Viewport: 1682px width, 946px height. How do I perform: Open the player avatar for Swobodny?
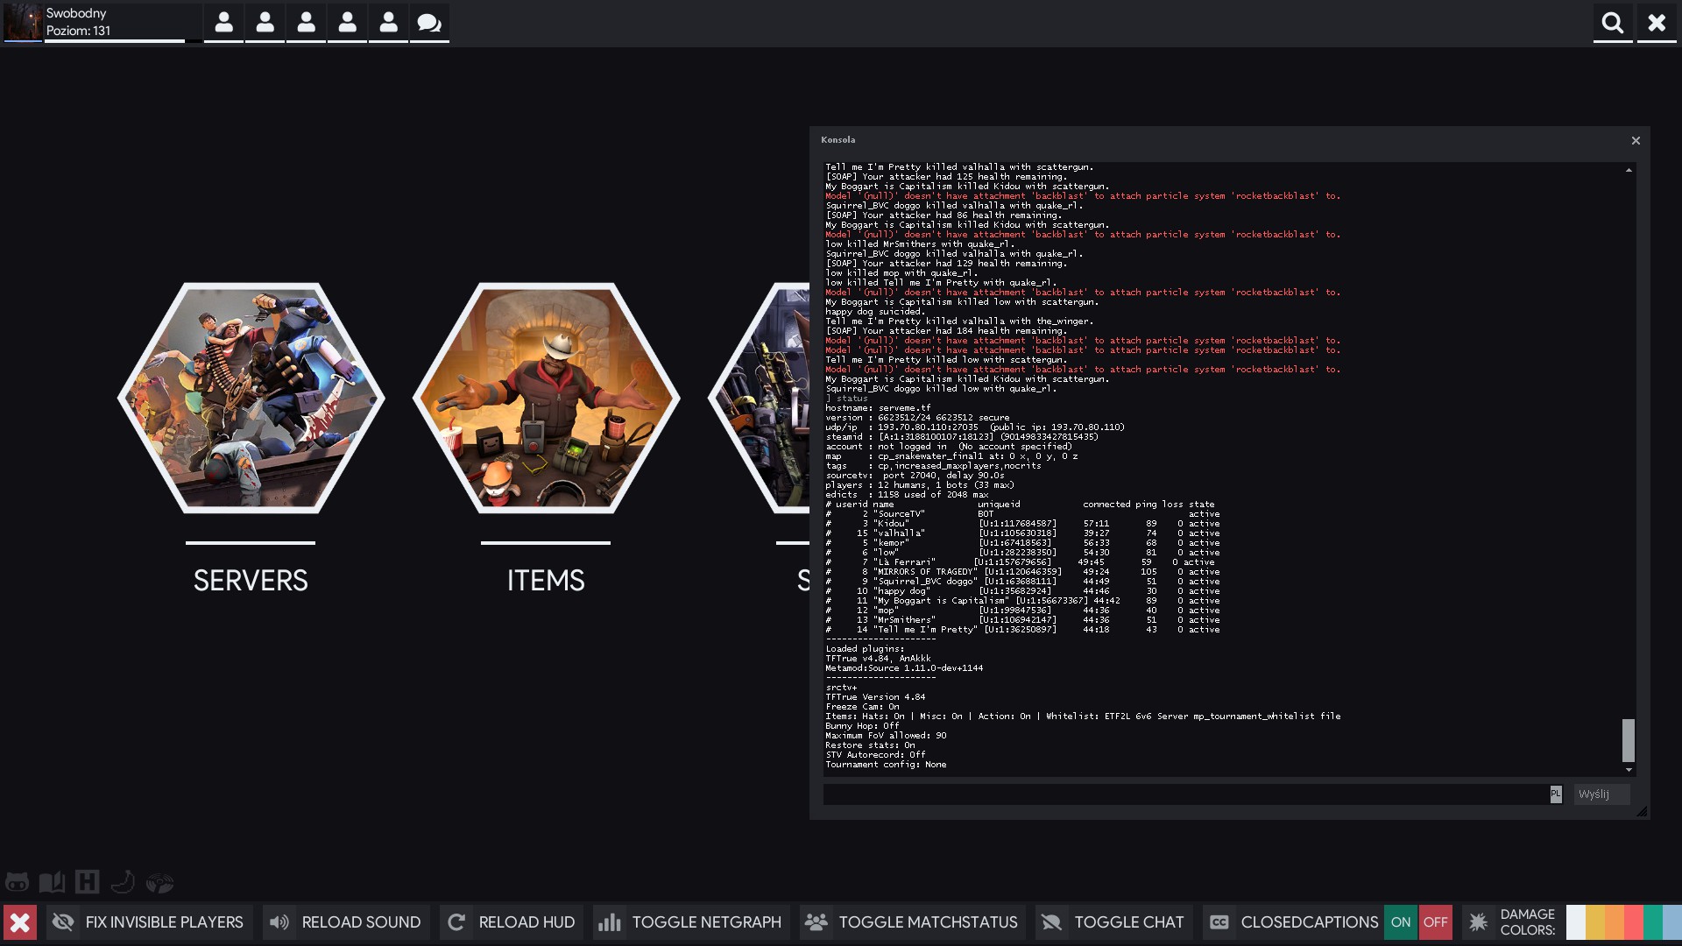tap(23, 22)
